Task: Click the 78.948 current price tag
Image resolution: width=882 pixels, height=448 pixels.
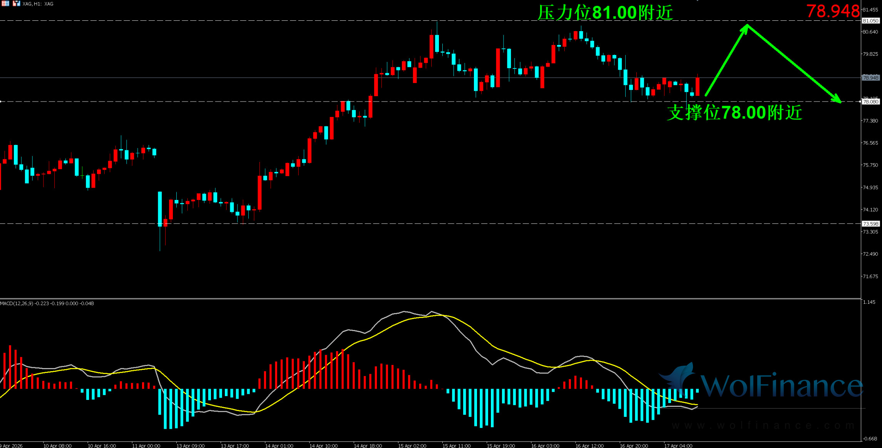Action: pyautogui.click(x=870, y=78)
